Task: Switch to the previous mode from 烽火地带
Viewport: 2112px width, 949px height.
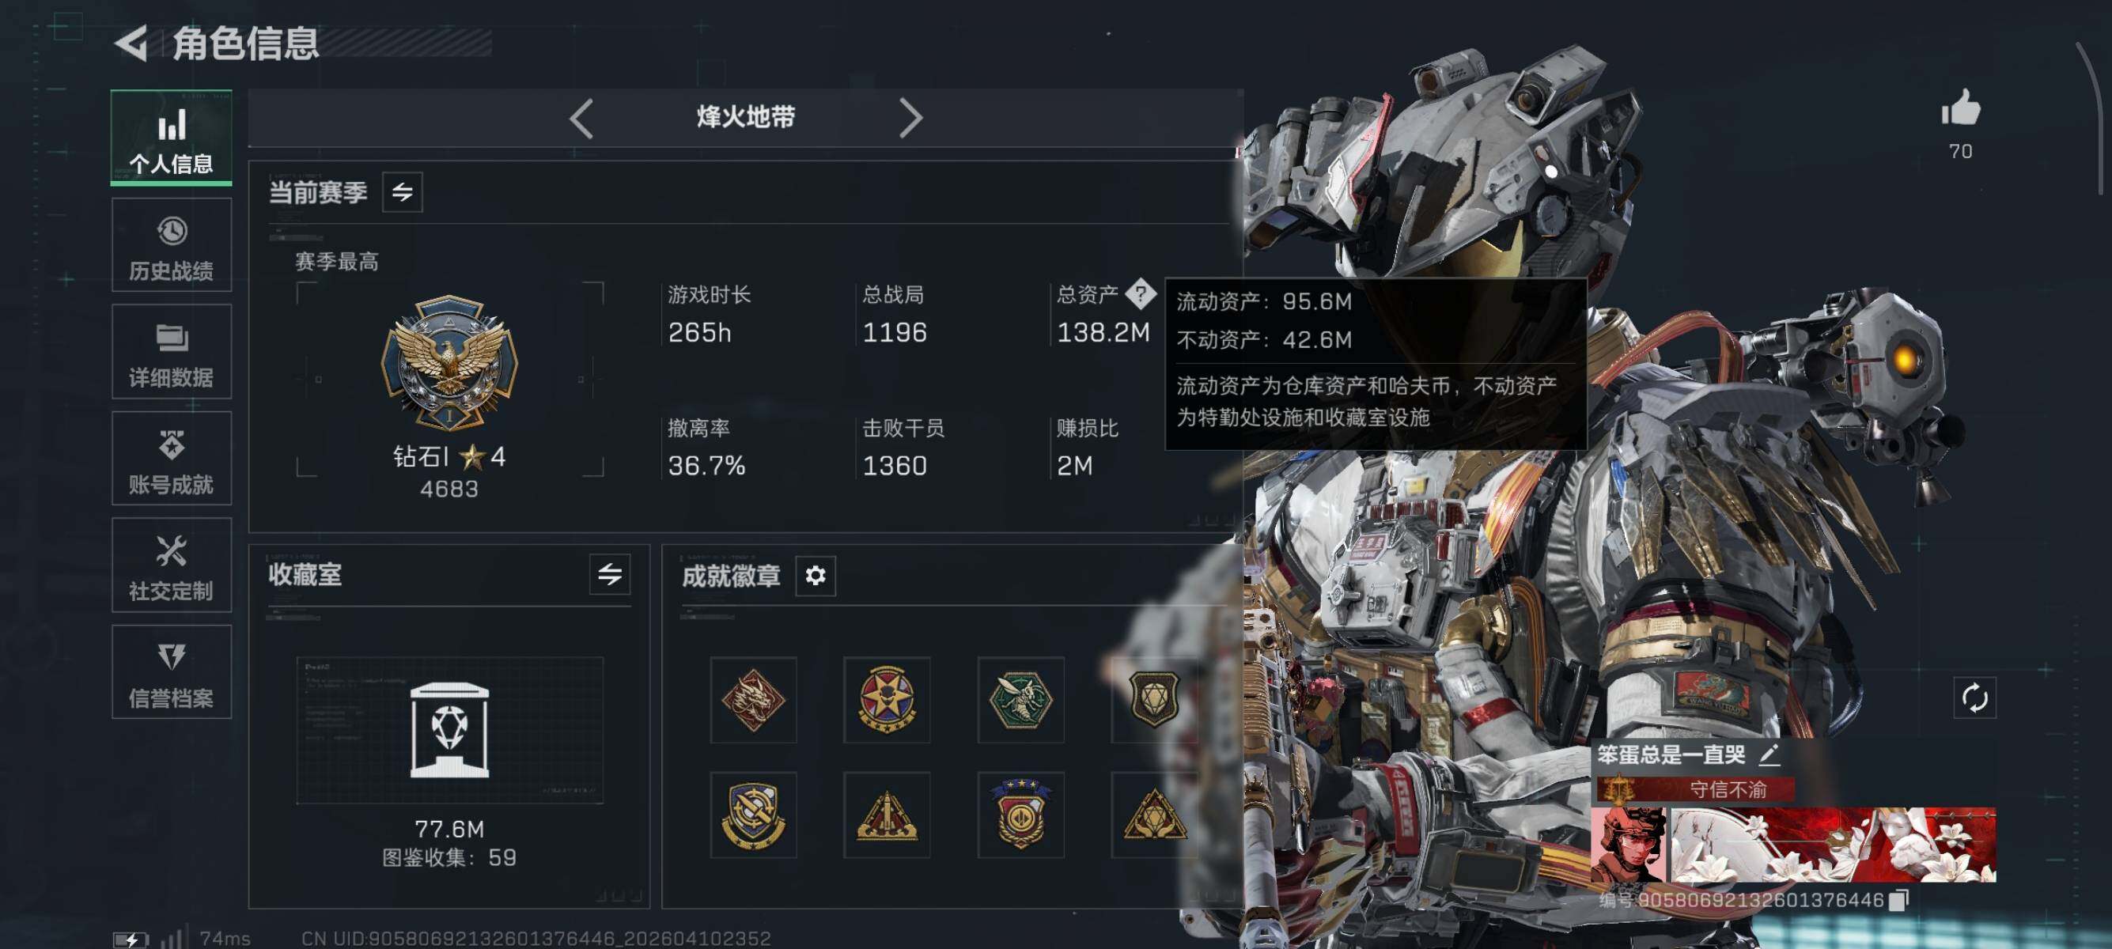Action: (581, 119)
